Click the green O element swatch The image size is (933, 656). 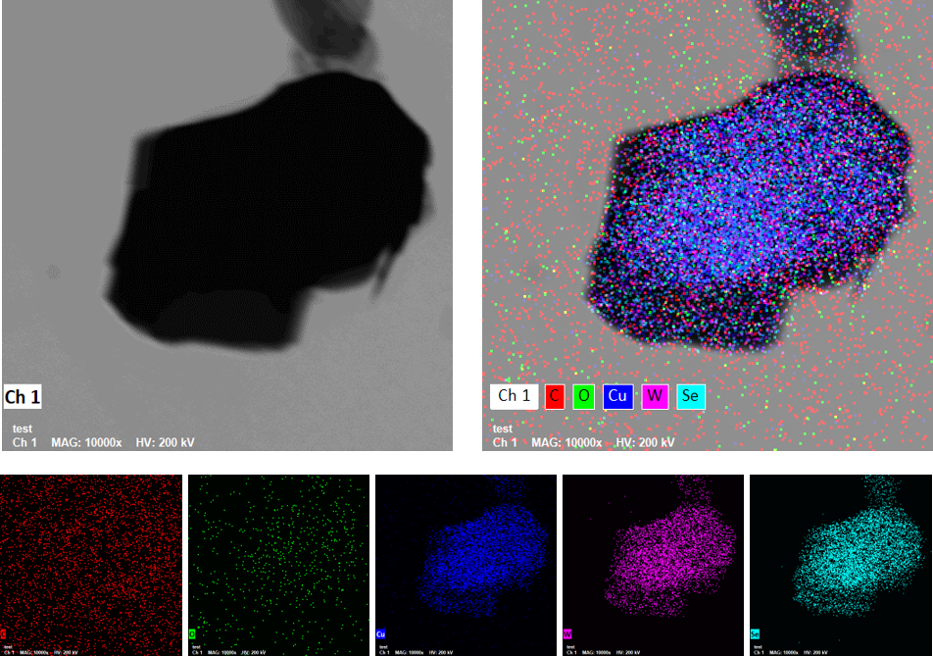pos(584,396)
